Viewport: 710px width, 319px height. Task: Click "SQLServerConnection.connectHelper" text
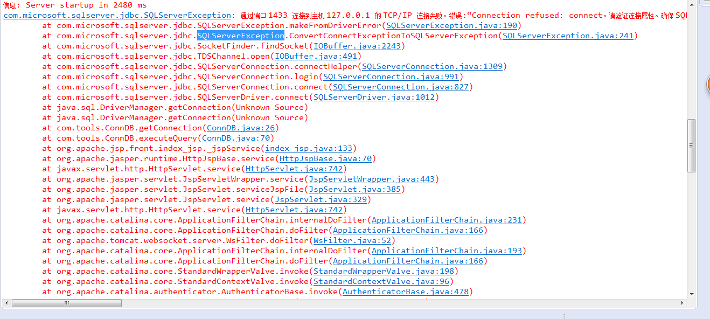[277, 66]
